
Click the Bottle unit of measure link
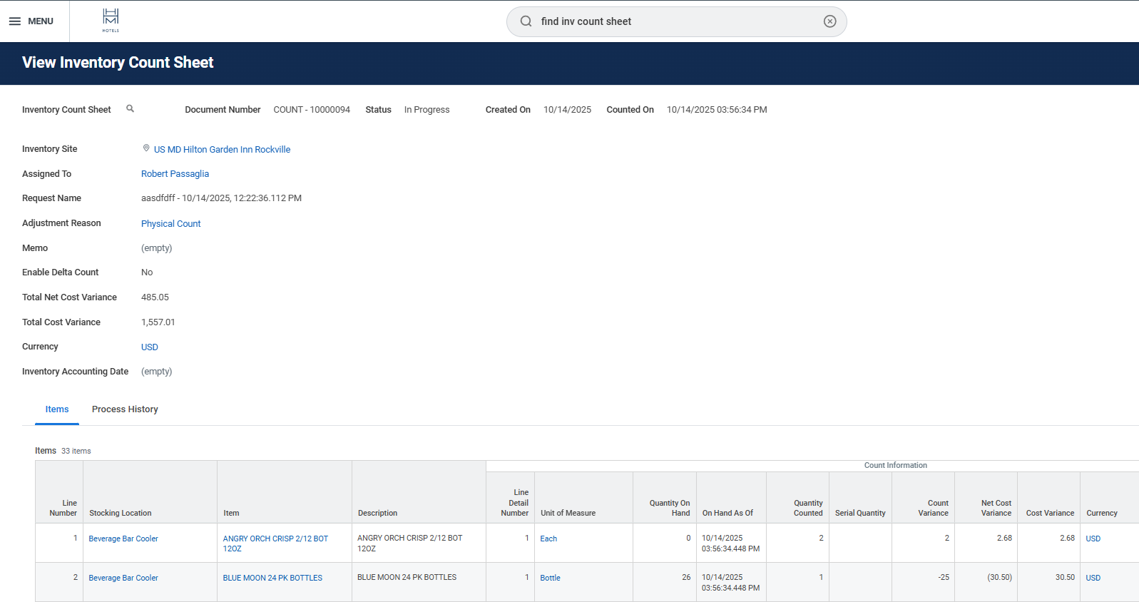(550, 578)
